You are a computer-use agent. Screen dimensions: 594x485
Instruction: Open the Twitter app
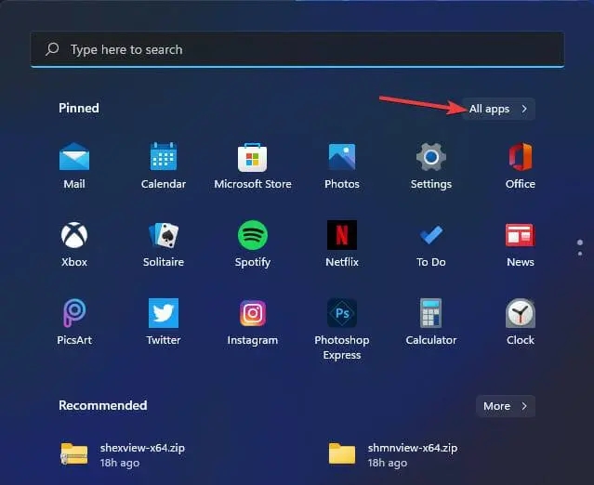164,322
